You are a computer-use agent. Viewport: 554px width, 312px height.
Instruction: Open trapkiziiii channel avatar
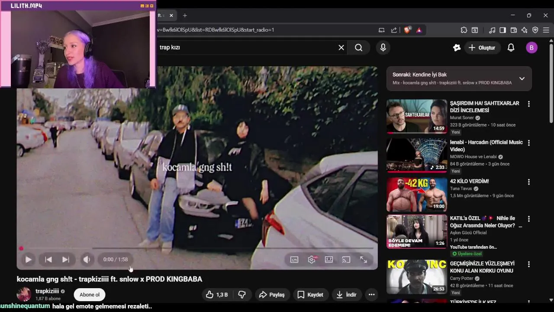pyautogui.click(x=24, y=294)
